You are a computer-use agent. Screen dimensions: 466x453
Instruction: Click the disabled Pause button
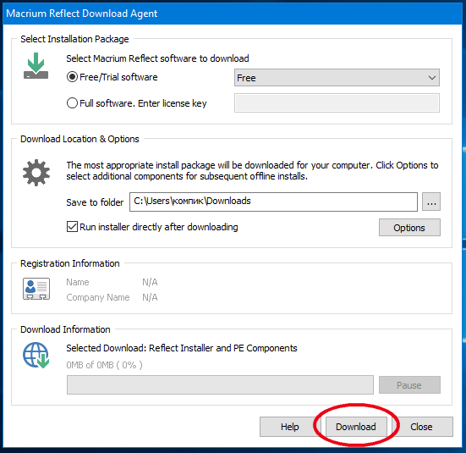(409, 385)
